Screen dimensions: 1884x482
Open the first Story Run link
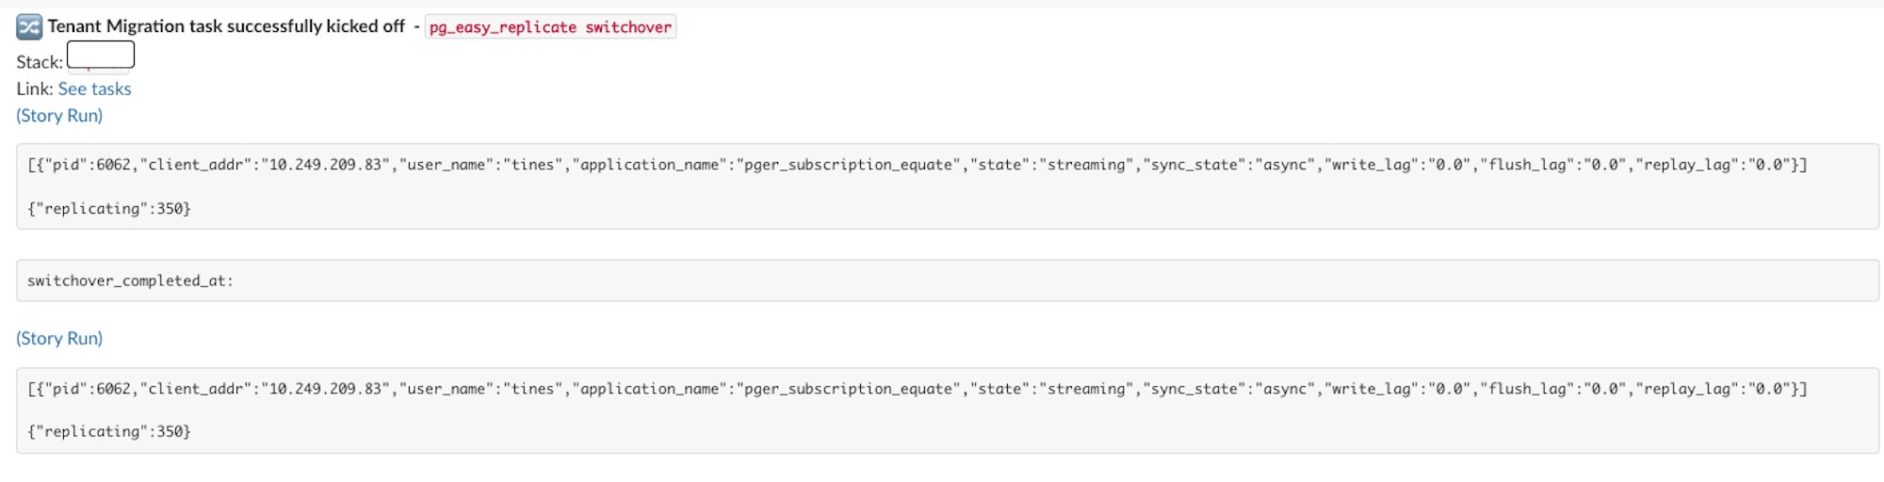[x=59, y=115]
